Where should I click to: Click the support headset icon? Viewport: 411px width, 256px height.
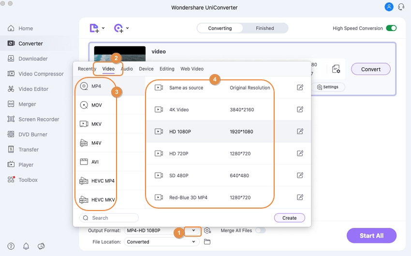(401, 7)
